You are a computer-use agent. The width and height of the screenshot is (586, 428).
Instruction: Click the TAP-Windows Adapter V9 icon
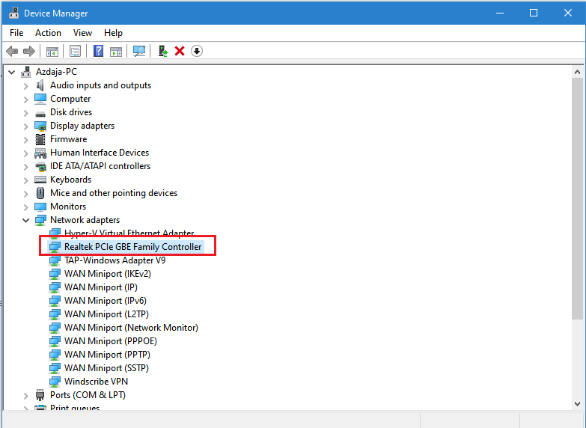[55, 260]
